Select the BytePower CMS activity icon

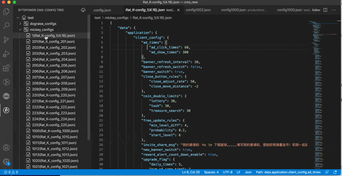point(6,110)
